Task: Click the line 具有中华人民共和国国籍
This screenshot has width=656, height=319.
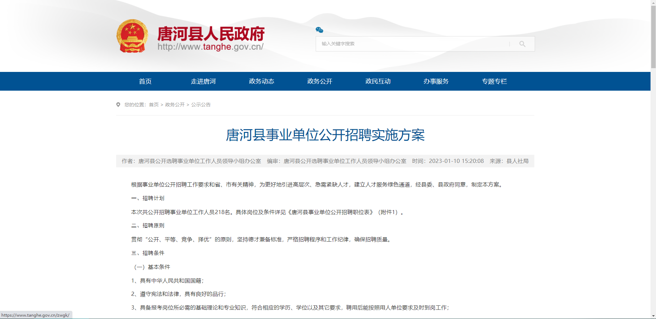Action: 167,280
